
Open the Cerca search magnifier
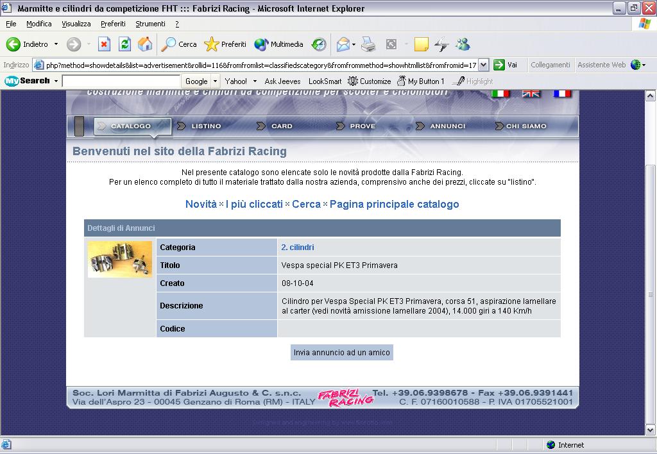tap(179, 44)
